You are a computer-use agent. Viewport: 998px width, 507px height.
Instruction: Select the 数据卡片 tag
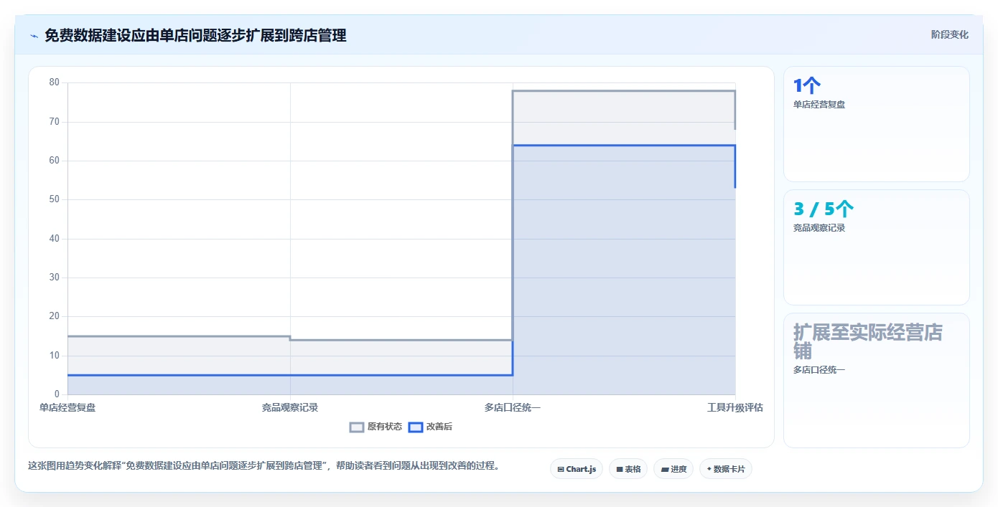pyautogui.click(x=726, y=469)
